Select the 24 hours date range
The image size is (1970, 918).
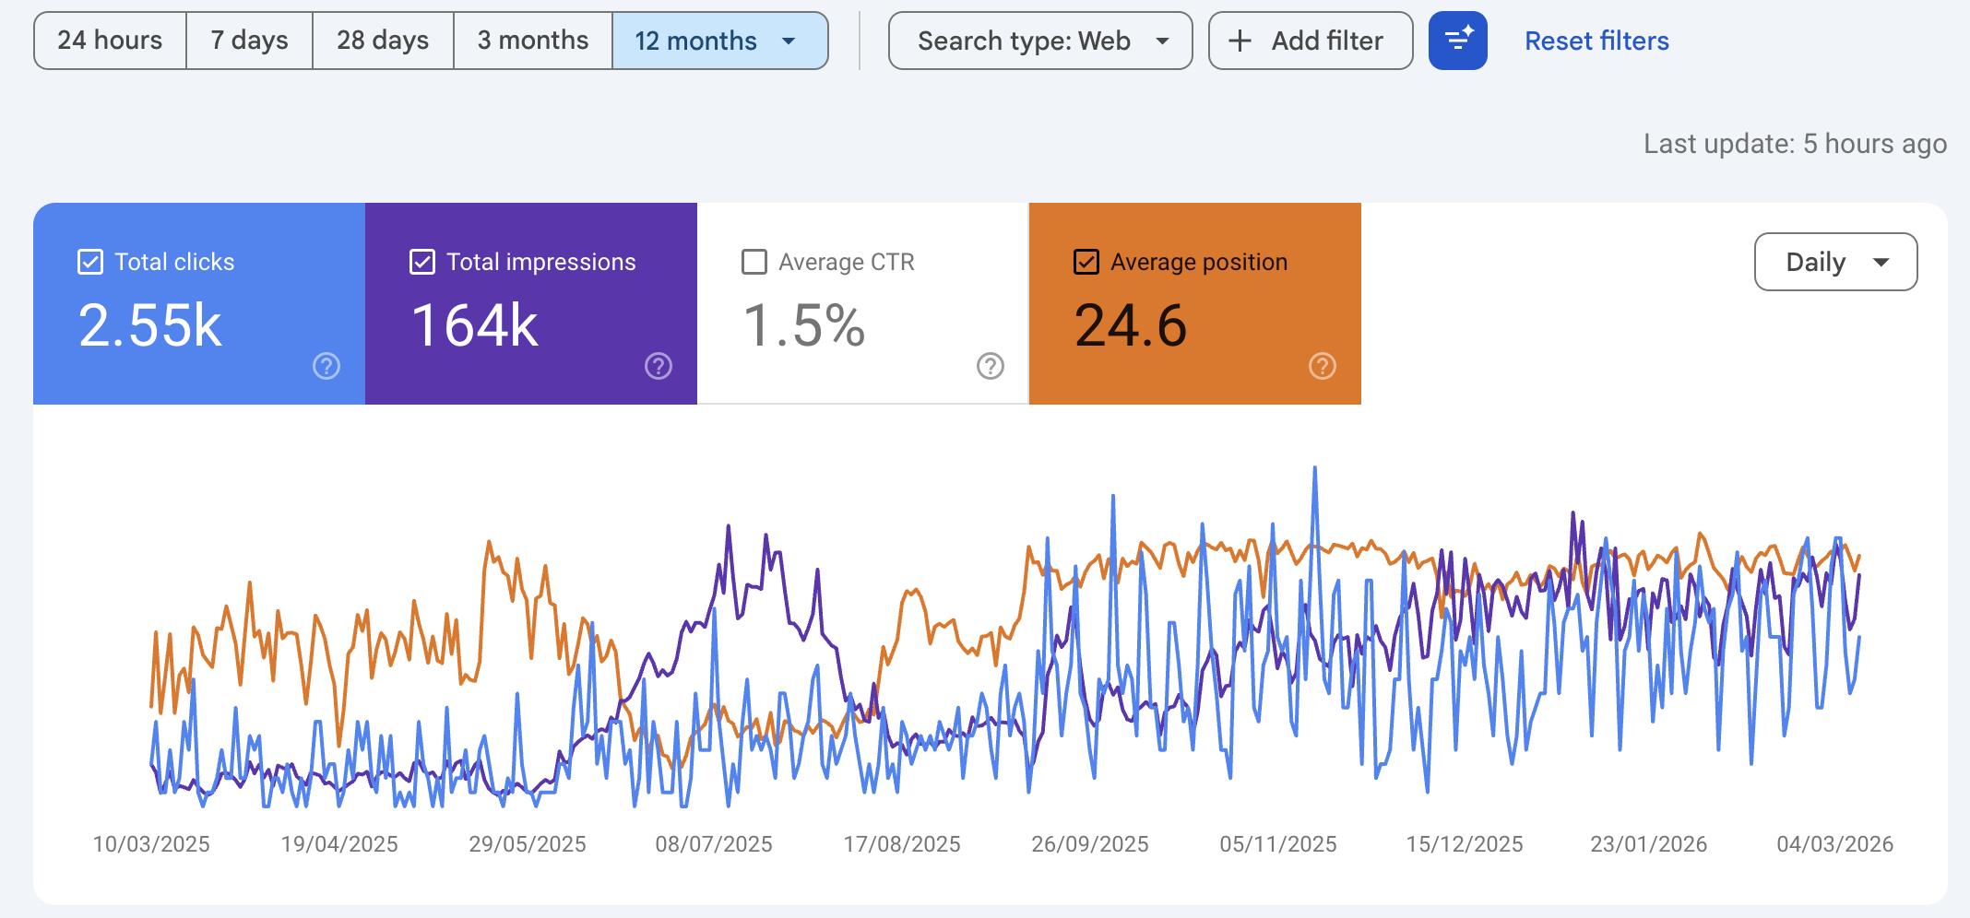tap(110, 41)
